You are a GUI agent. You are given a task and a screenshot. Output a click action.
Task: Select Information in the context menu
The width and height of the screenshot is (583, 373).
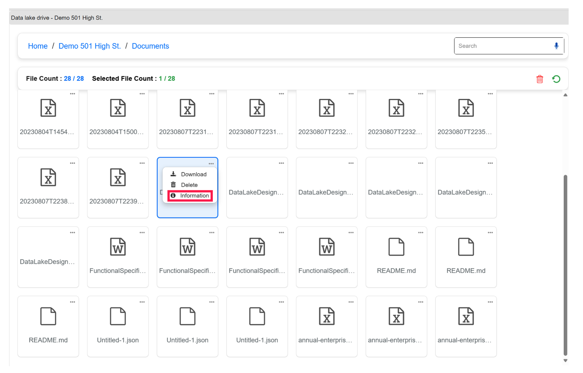(194, 196)
